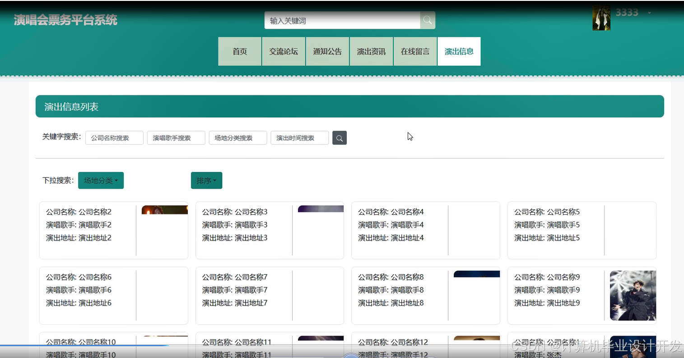Click the text 公司名称: 公司名称10
684x358 pixels.
click(x=81, y=342)
